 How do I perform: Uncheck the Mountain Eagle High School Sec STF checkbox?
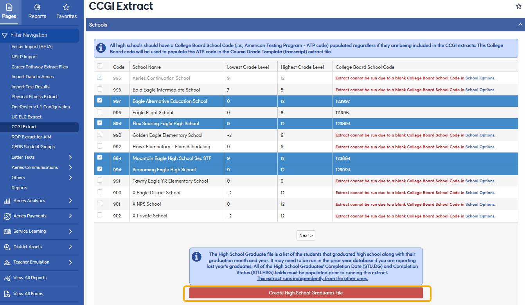point(99,158)
